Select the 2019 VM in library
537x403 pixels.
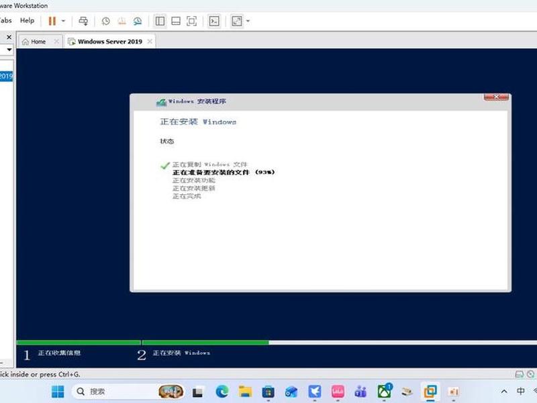pyautogui.click(x=6, y=76)
